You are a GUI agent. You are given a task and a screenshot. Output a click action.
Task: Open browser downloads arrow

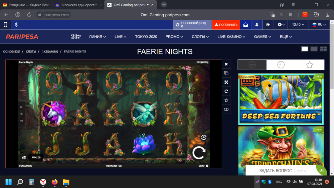[x=328, y=15]
